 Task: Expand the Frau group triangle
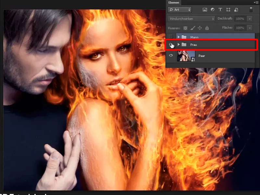point(178,45)
